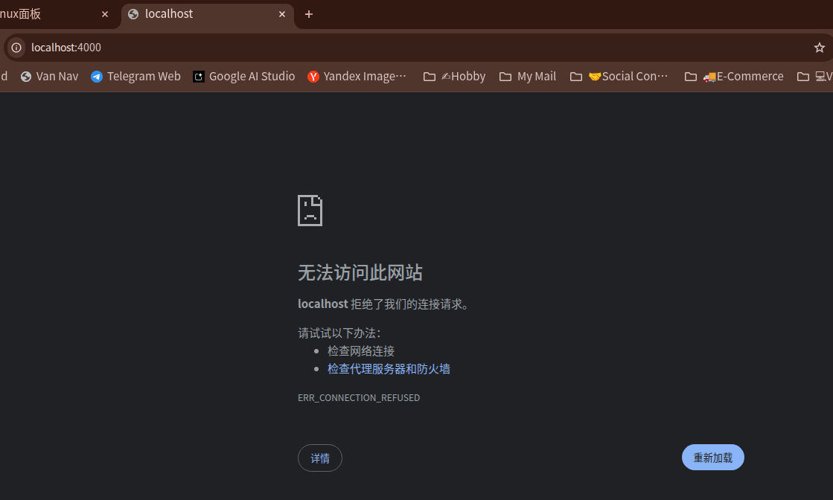The image size is (833, 500).
Task: Click the site info icon in address bar
Action: pyautogui.click(x=16, y=48)
